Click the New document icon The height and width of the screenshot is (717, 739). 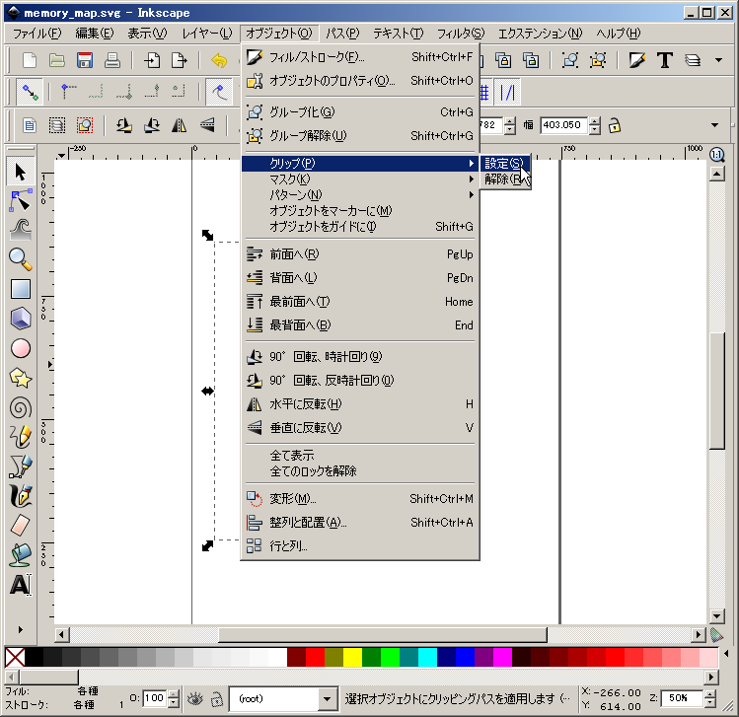click(x=30, y=60)
